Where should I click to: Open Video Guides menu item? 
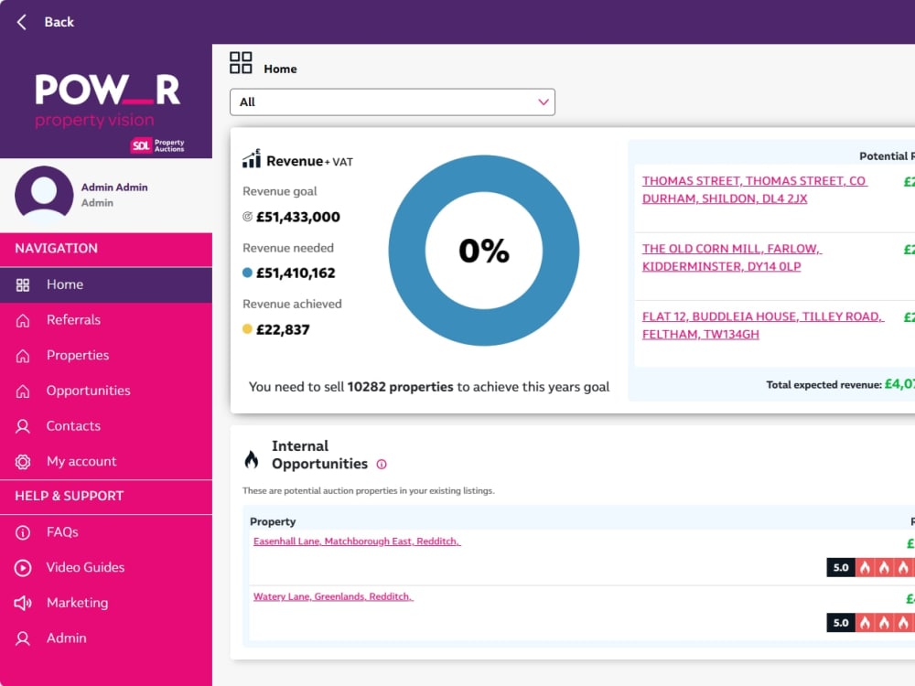(106, 568)
